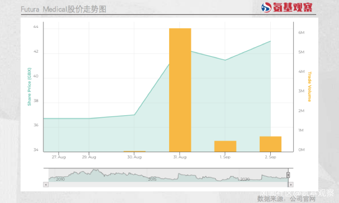Click the Futura Medical股价走势图 title
Screen dimensions: 339x203
coord(63,9)
